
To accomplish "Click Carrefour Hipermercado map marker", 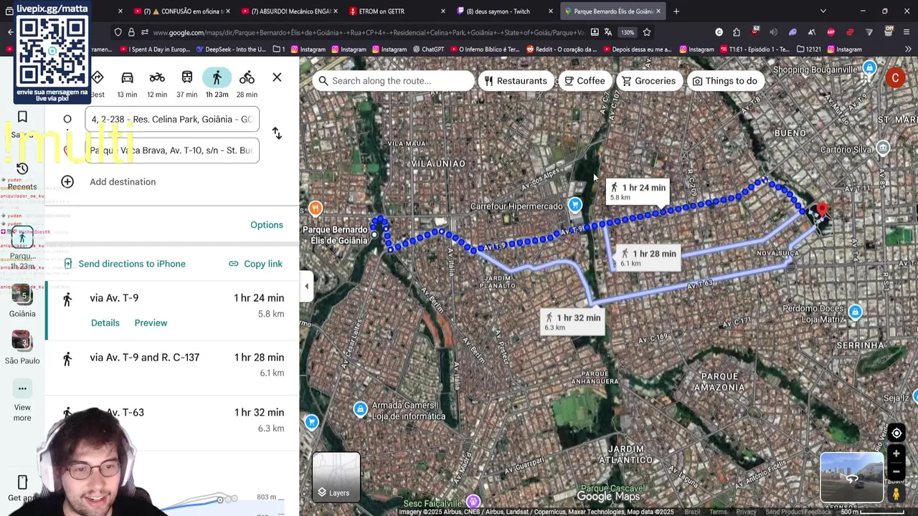I will (574, 206).
